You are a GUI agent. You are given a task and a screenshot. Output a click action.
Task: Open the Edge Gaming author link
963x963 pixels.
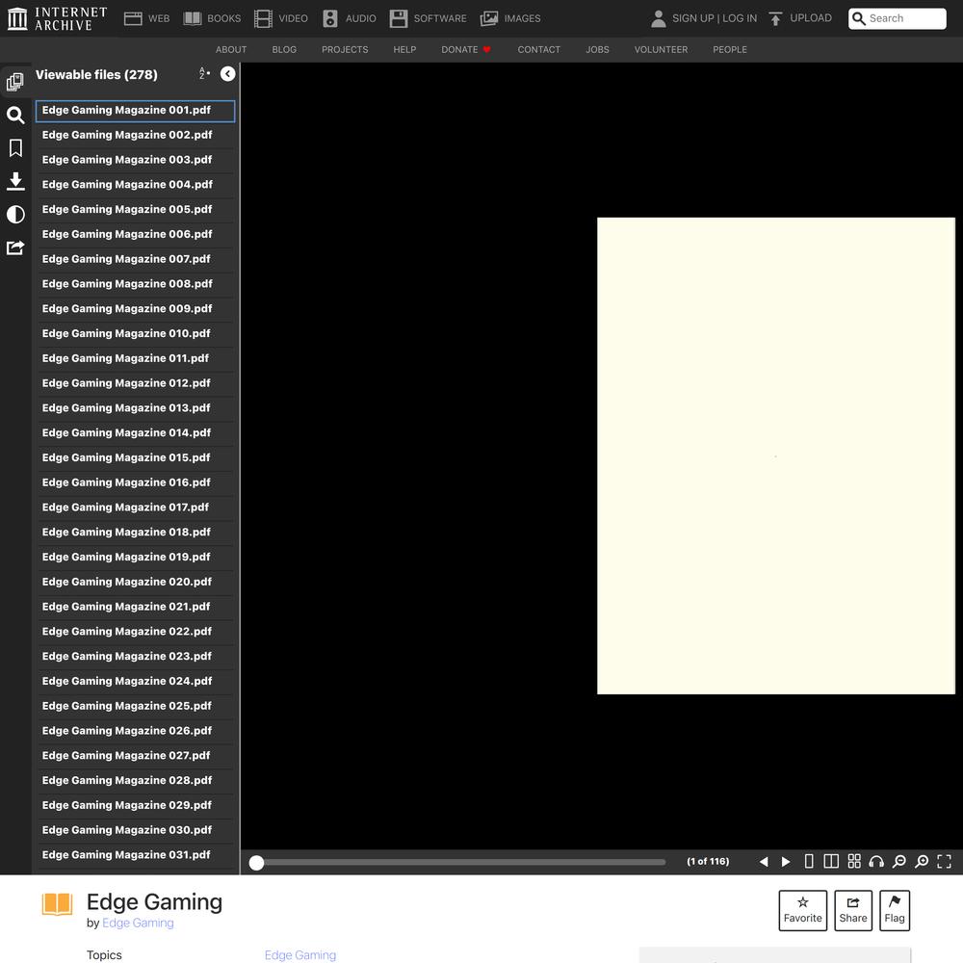pyautogui.click(x=138, y=924)
